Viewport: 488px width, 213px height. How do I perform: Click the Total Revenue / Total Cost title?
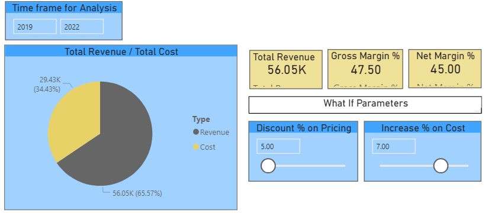coord(121,51)
